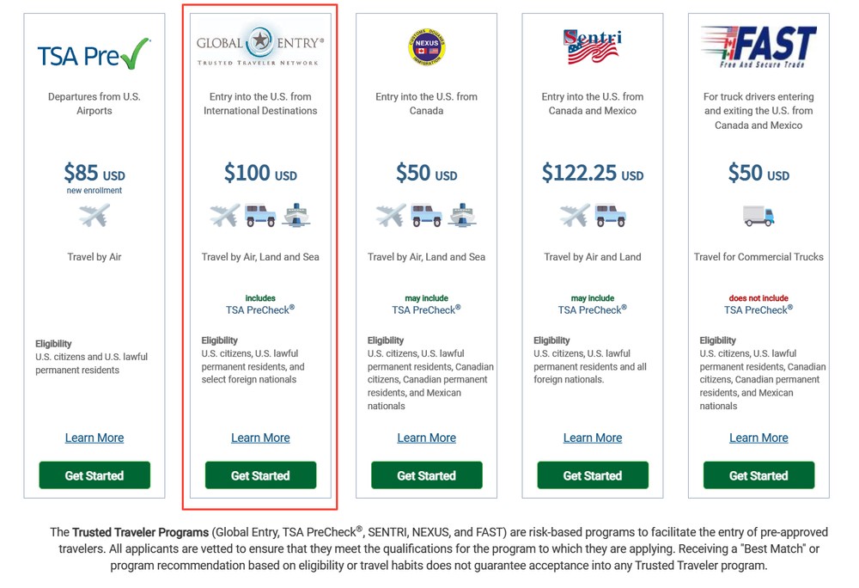Open Learn More link under FAST

[x=758, y=438]
